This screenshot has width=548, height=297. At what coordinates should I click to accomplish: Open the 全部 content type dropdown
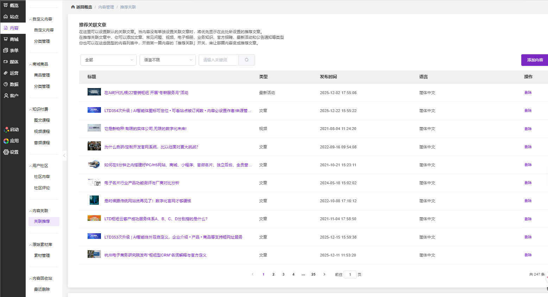[x=108, y=60]
